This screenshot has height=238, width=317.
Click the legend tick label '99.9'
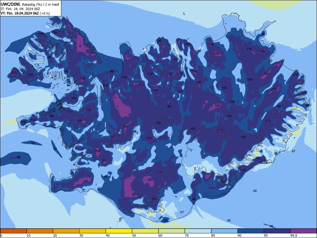click(293, 235)
